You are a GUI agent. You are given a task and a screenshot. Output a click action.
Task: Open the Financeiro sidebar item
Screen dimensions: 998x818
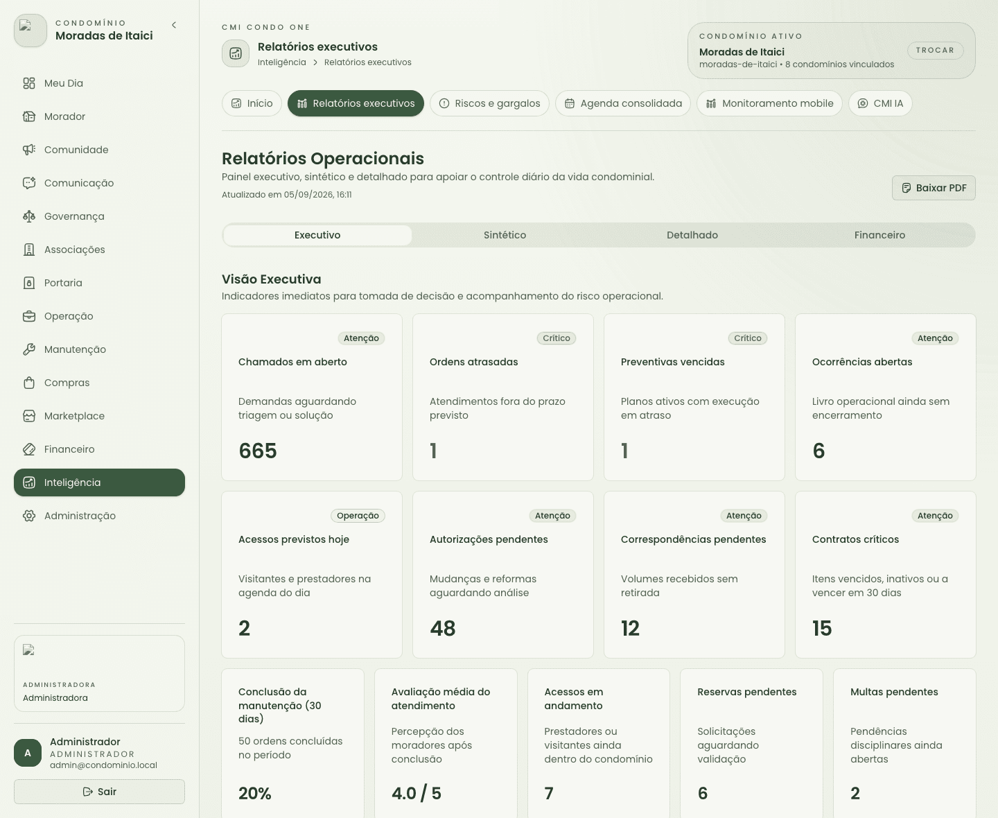[x=99, y=449]
